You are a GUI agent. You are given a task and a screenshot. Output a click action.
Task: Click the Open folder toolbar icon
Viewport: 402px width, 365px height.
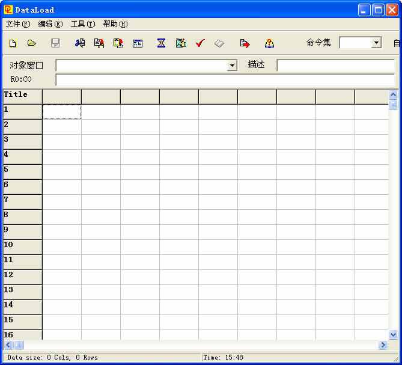click(x=31, y=43)
